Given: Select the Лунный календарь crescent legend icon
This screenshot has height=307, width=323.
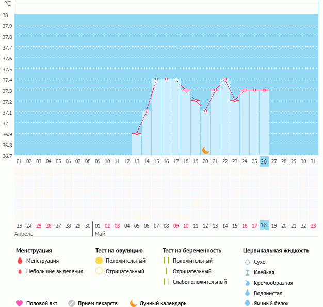Looking at the screenshot, I should click(134, 303).
